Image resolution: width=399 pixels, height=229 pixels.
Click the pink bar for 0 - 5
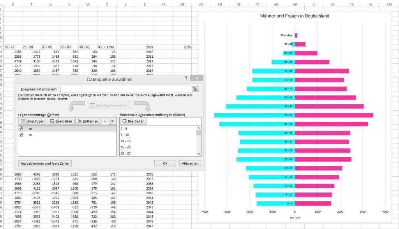click(x=313, y=203)
